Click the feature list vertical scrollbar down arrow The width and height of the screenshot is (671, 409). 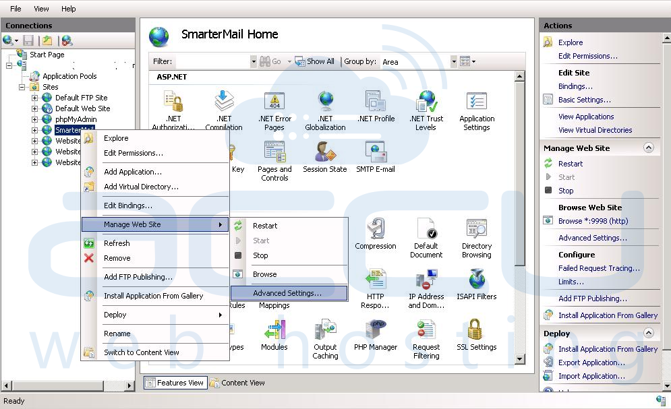(519, 359)
